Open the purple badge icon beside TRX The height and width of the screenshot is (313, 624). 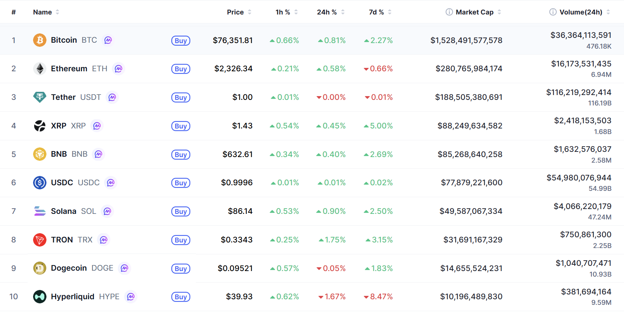104,240
